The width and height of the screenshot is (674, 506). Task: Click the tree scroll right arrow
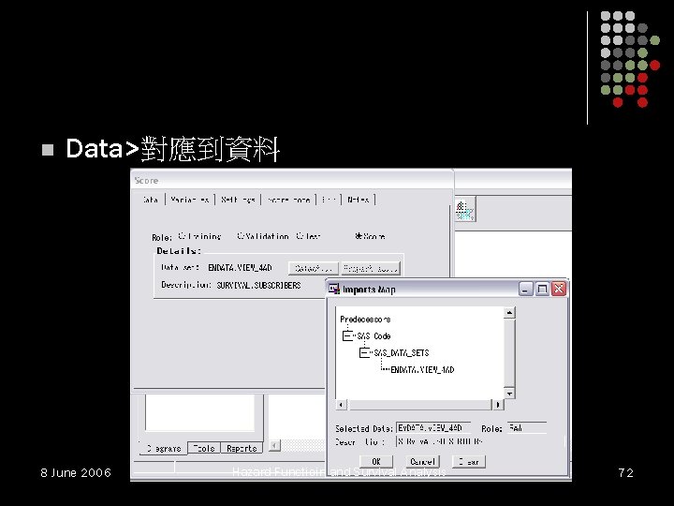[498, 405]
